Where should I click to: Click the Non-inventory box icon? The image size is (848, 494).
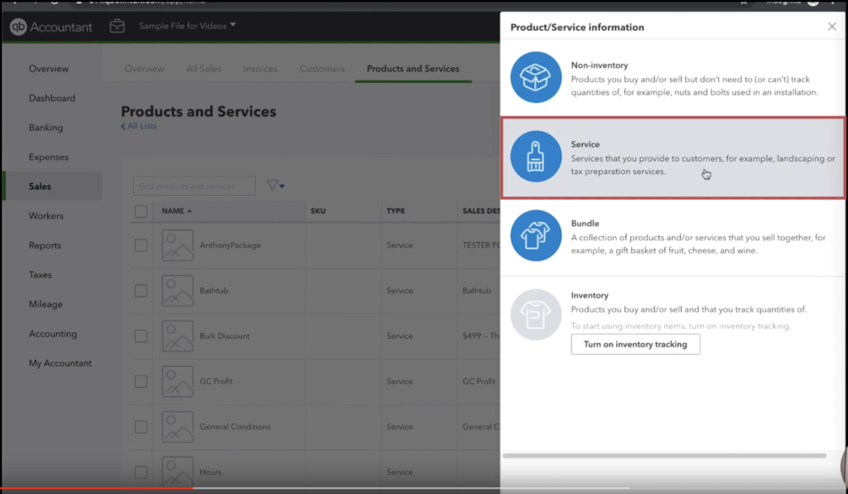(x=536, y=77)
